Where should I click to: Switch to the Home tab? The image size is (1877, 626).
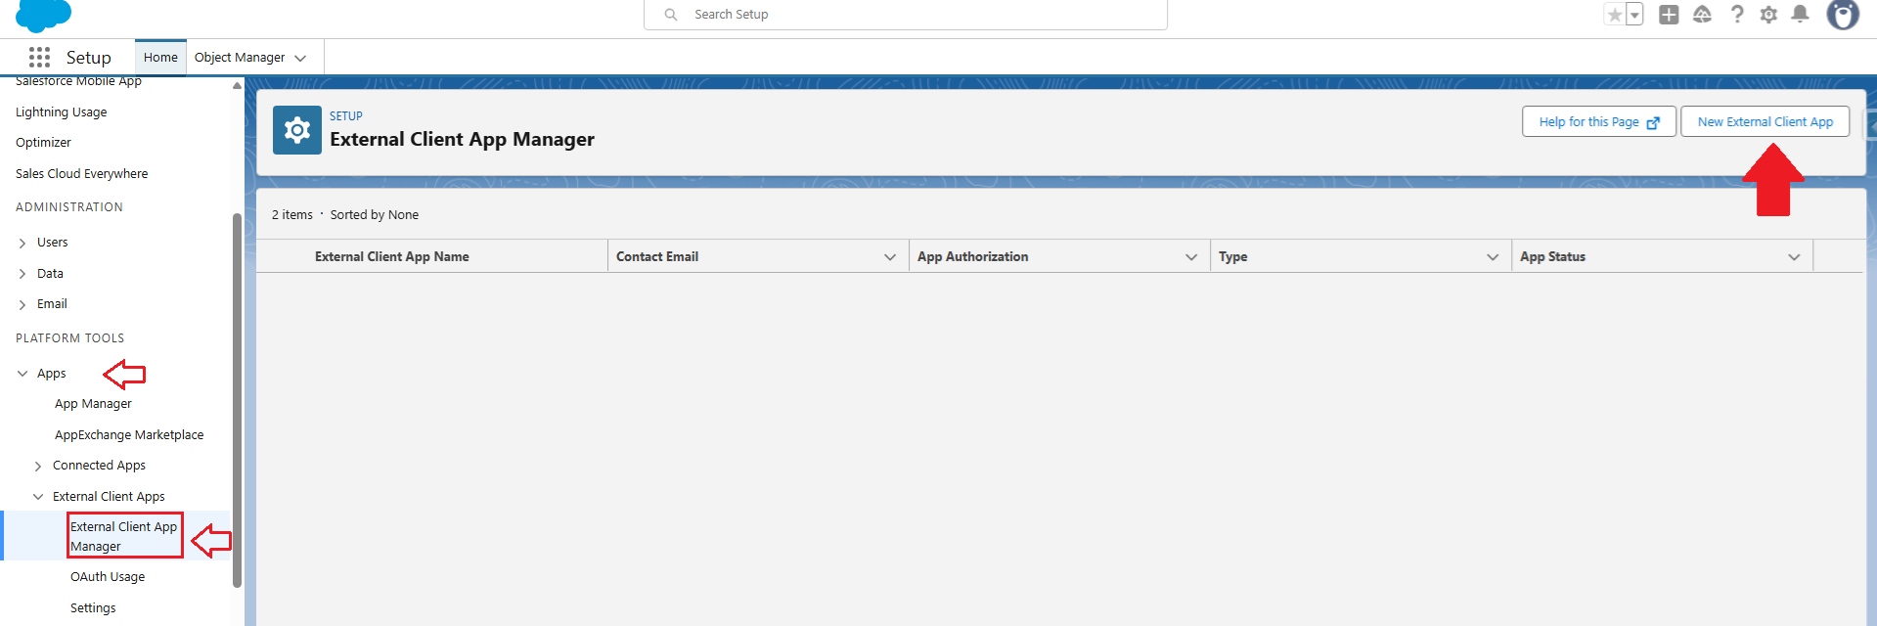[160, 58]
